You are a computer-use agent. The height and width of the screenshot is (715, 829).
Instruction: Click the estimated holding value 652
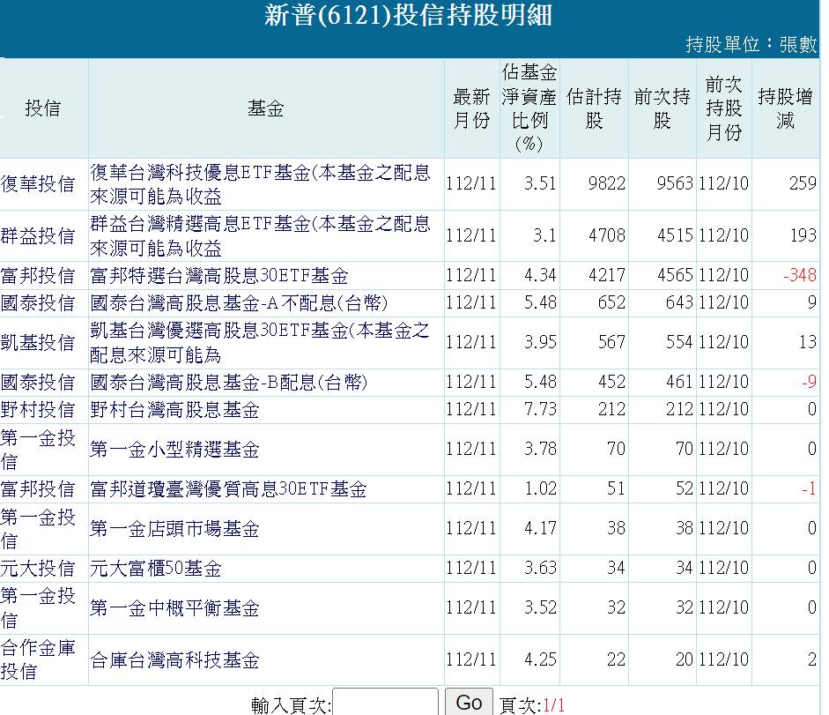point(611,302)
